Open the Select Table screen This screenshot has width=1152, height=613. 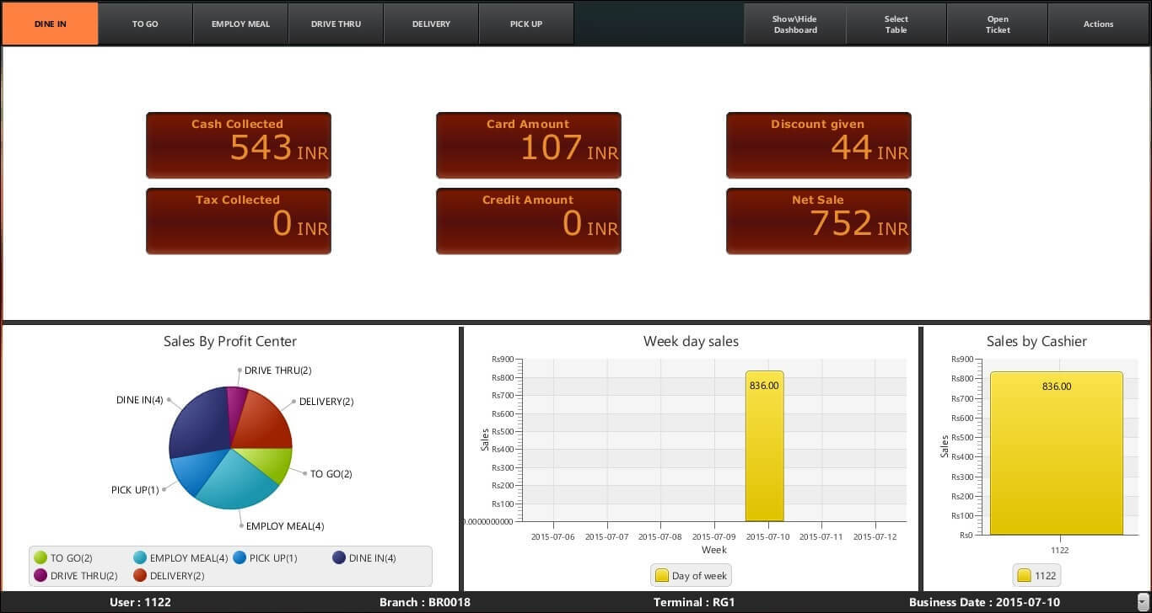896,24
